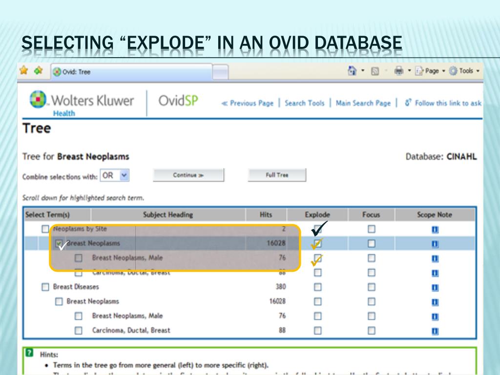The image size is (500, 375).
Task: Click Breast Neoplasms heading under Breast Diseases
Action: [92, 301]
